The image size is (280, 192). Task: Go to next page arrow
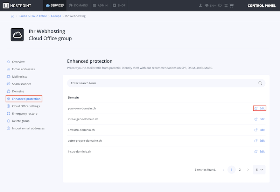(x=248, y=170)
